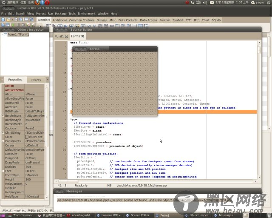
Task: Close the Forms editor tab
Action: click(x=83, y=36)
